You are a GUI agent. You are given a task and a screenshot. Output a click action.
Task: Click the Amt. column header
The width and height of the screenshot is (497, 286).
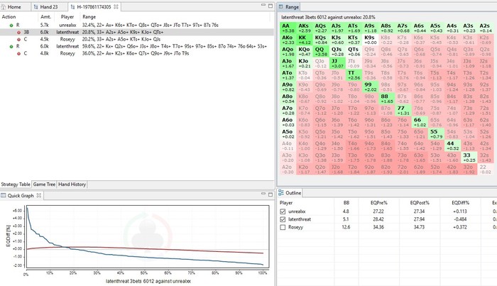[x=46, y=17]
